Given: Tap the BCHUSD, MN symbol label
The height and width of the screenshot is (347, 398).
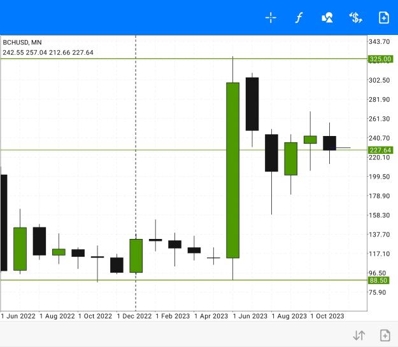Looking at the screenshot, I should coord(22,43).
